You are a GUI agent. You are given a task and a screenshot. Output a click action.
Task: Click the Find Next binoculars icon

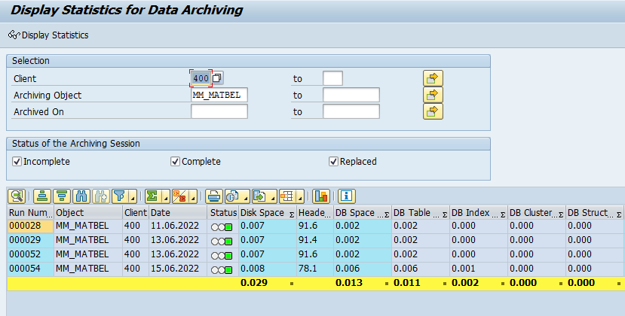pos(101,196)
